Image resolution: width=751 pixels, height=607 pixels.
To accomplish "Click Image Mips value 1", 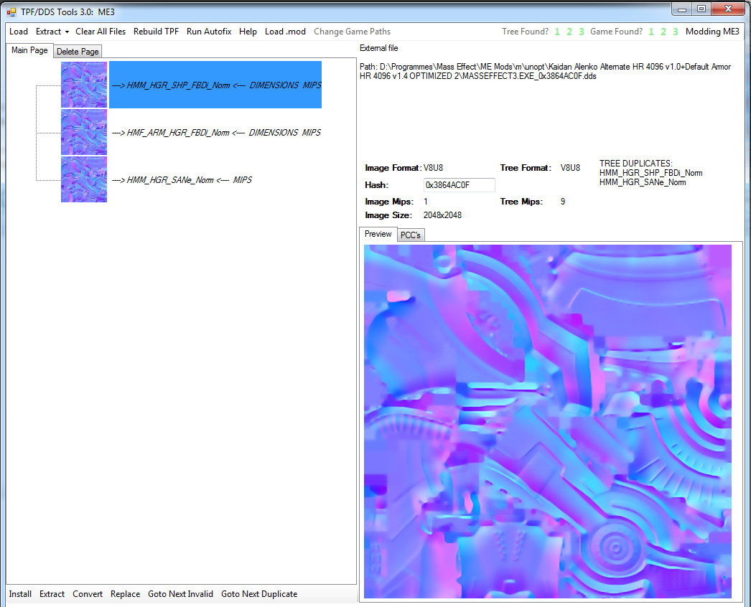I will tap(425, 202).
